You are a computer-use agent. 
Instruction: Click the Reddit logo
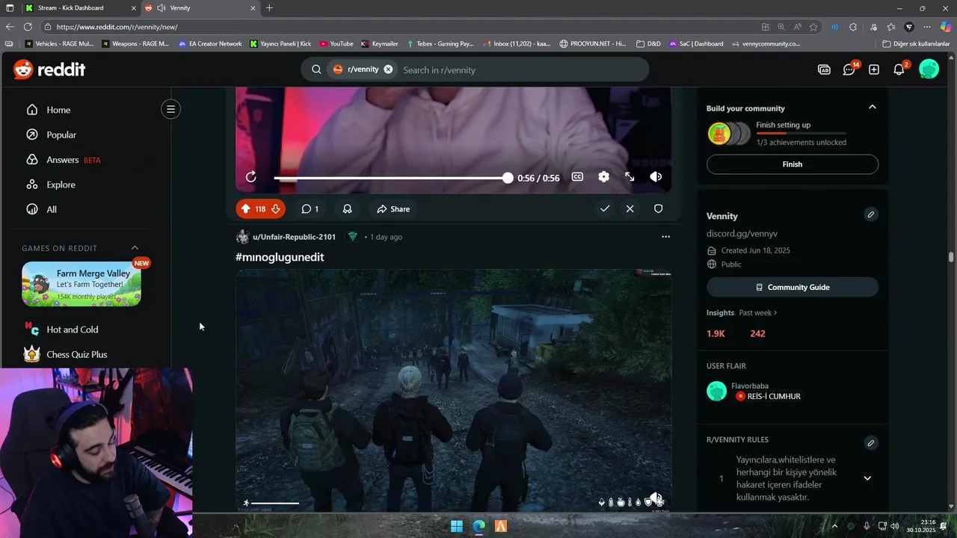coord(49,69)
